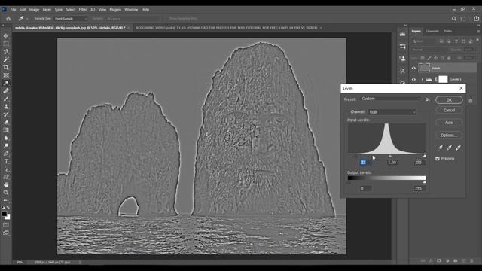The image size is (482, 271).
Task: Select the Rectangular Marquee tool
Action: [x=6, y=44]
